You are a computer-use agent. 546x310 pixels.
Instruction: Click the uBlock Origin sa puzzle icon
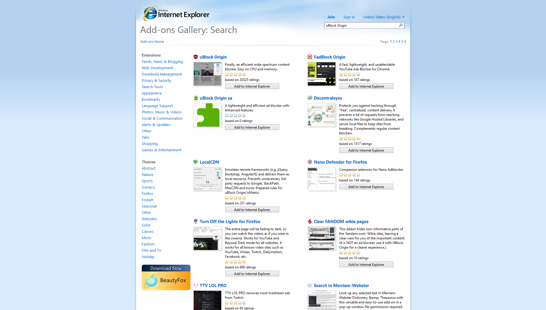tap(196, 98)
